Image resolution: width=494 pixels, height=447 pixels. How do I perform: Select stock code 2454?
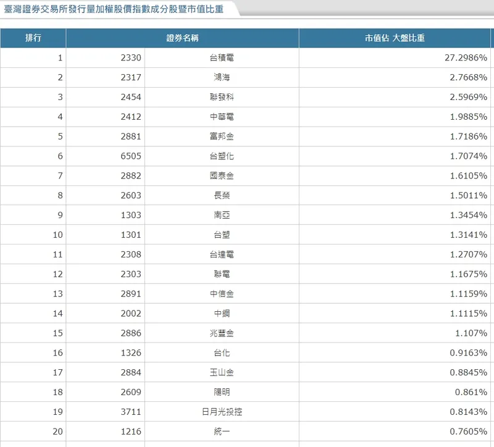click(131, 97)
